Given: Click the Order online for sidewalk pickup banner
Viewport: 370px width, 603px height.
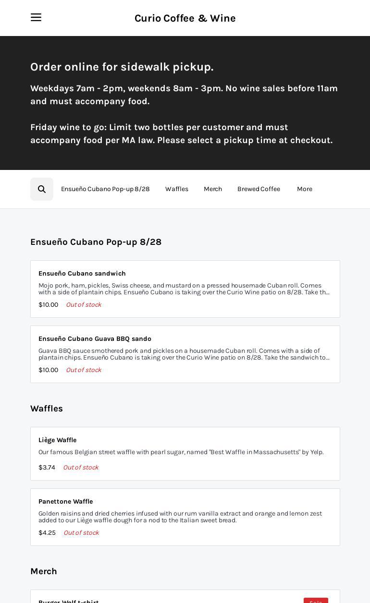Looking at the screenshot, I should 122,67.
